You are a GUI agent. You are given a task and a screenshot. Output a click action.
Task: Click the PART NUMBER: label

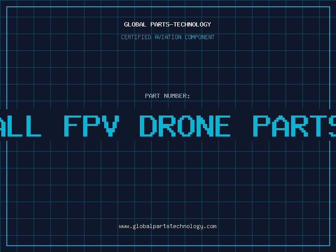[168, 96]
